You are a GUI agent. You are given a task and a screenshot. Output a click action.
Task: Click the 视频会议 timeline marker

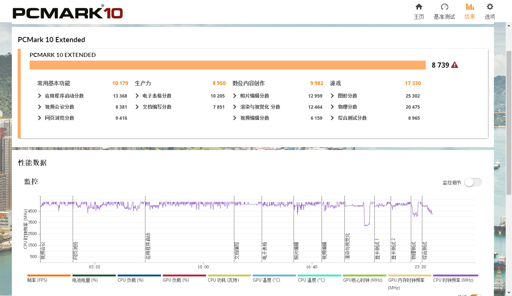tap(43, 251)
